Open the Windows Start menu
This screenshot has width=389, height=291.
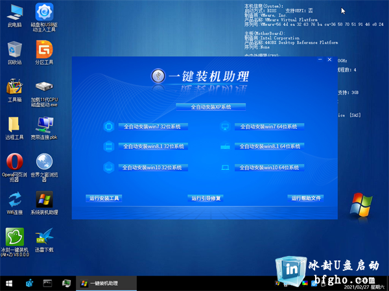(9, 283)
